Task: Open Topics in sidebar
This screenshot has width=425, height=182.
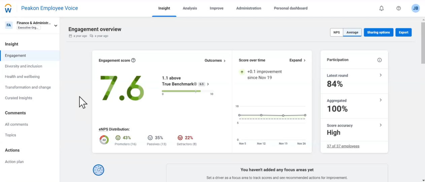Action: pyautogui.click(x=10, y=135)
